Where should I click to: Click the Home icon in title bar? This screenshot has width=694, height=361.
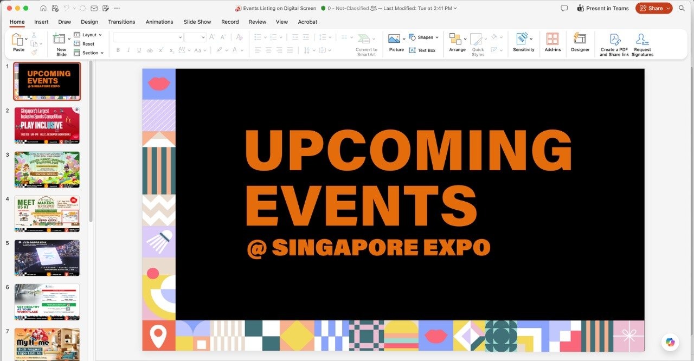(x=43, y=8)
